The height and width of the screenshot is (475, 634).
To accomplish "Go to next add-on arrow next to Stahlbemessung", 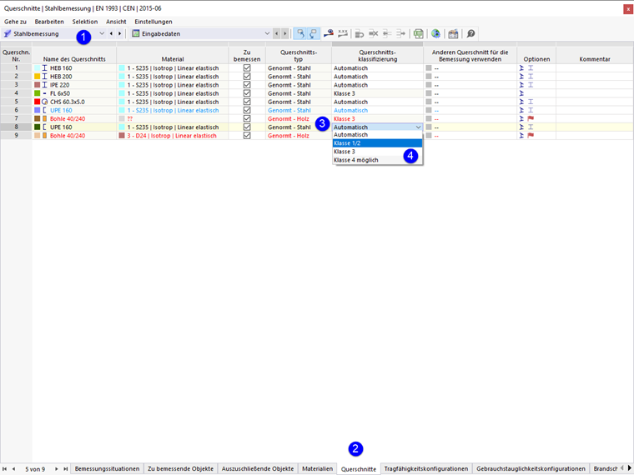I will 119,33.
